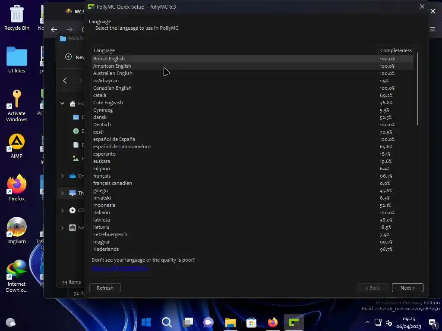442x331 pixels.
Task: Open the notification center icon
Action: pos(433,323)
